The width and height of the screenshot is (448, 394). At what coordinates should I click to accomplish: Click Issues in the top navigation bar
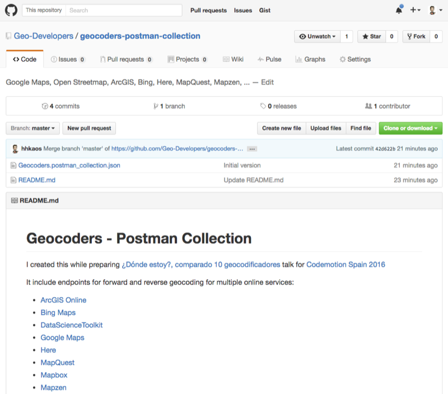point(243,10)
